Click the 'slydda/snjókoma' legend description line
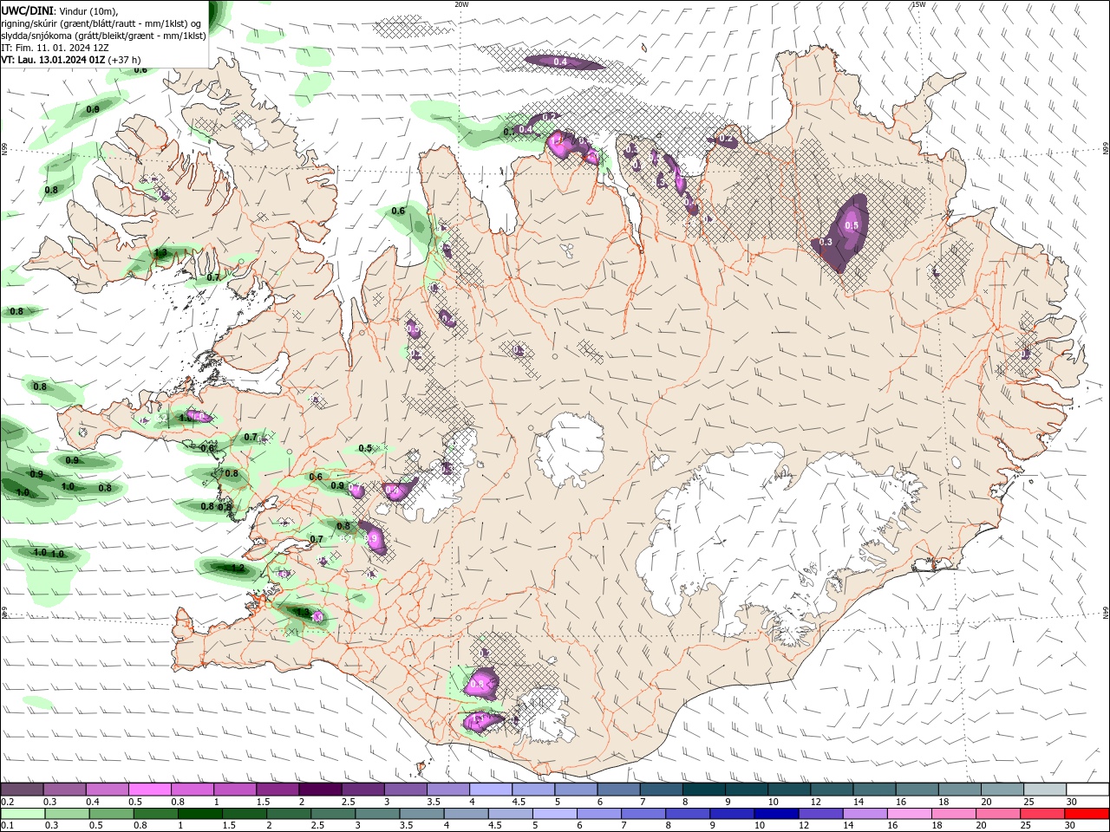This screenshot has height=832, width=1110. pos(104,36)
